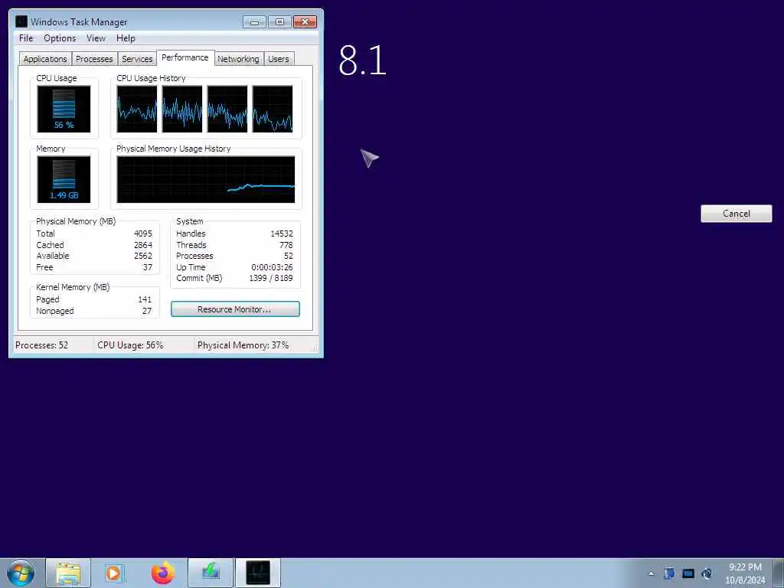Click the Free value 37
The image size is (784, 588).
[148, 267]
